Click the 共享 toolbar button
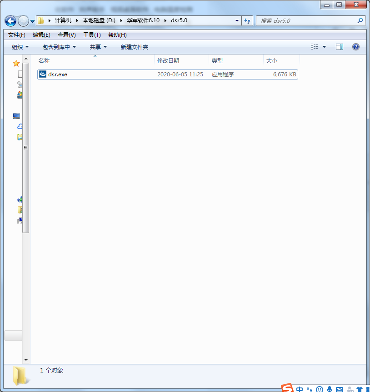Image resolution: width=370 pixels, height=392 pixels. point(97,46)
